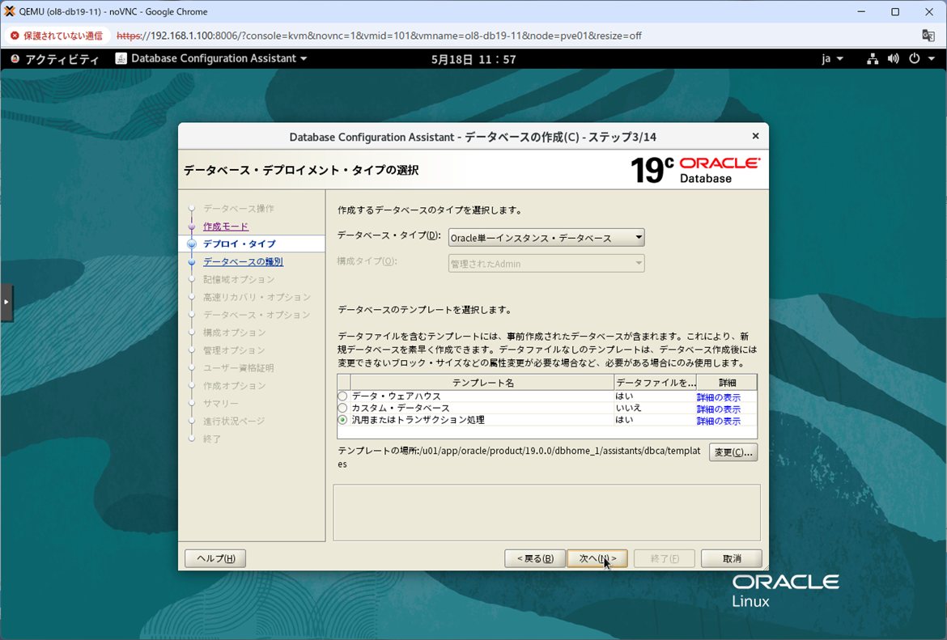Select the カスタム・データベース radio button
The height and width of the screenshot is (640, 947).
[x=343, y=408]
